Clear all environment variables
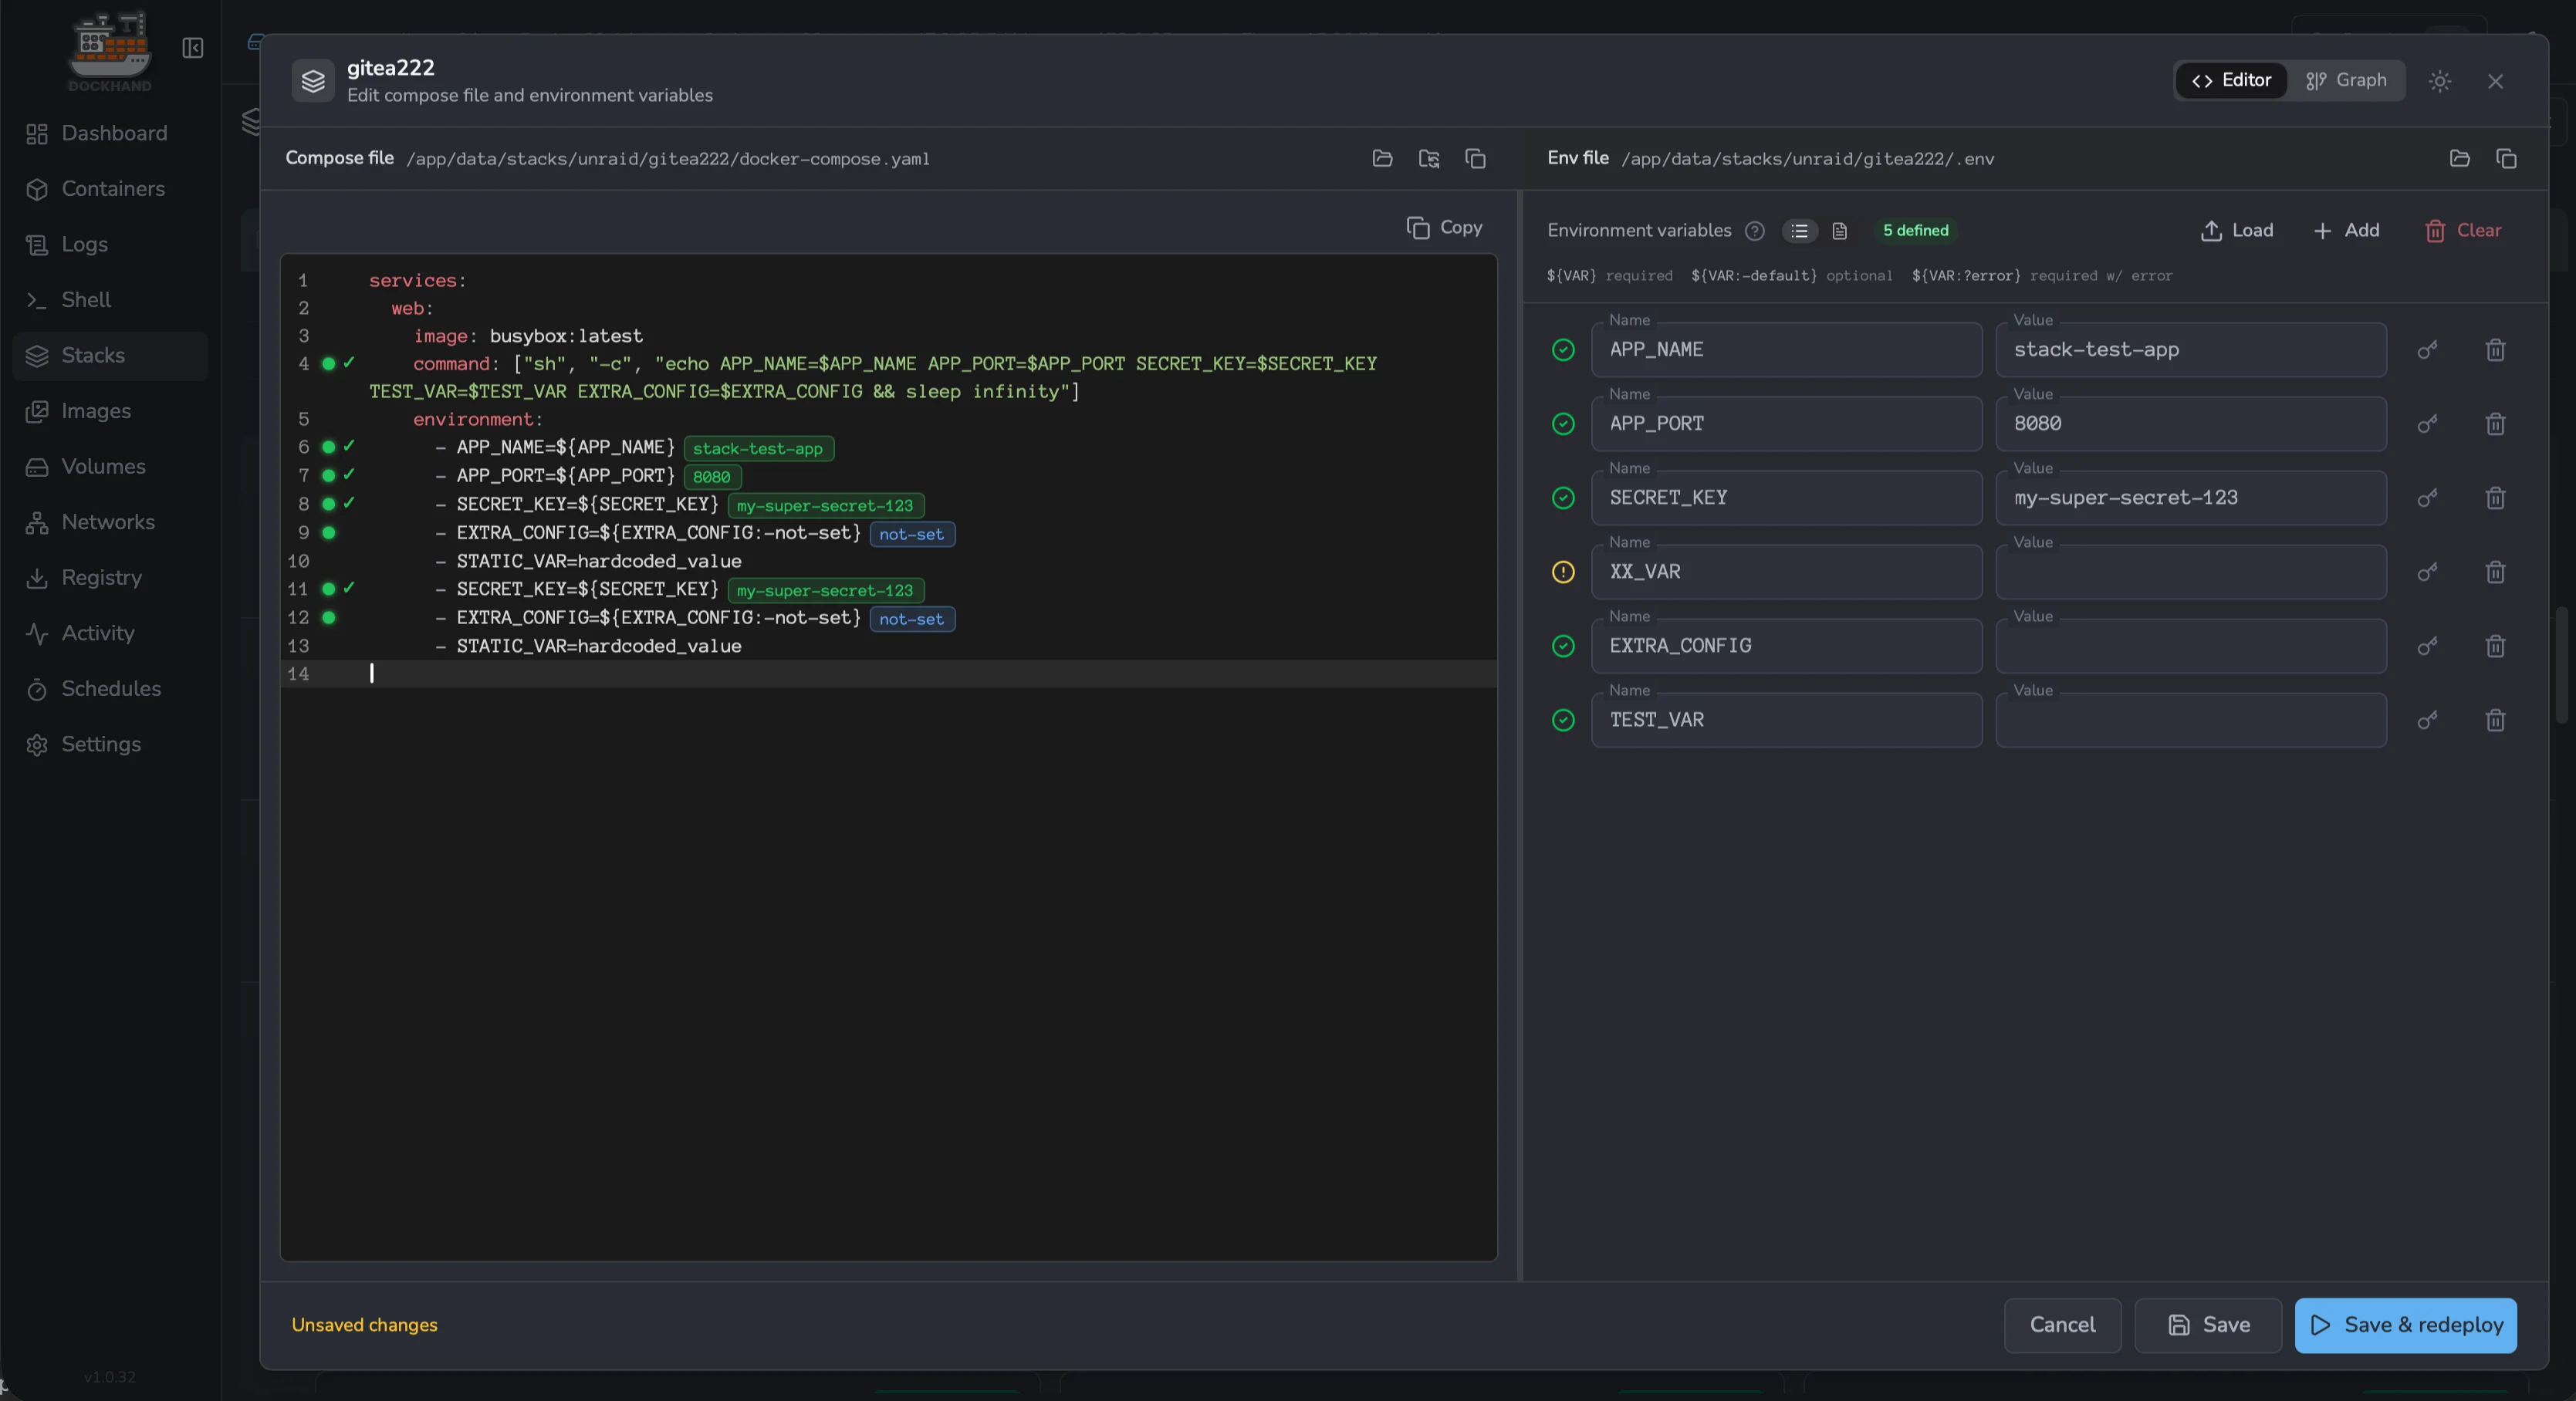The image size is (2576, 1401). 2463,231
